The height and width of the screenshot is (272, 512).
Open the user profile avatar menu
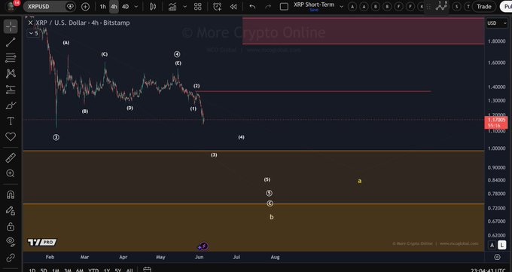(x=11, y=6)
